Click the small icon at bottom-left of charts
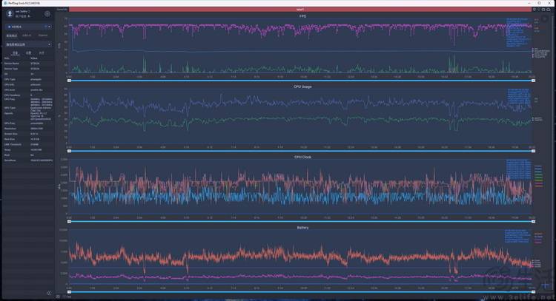Viewport: 556px width, 301px height. [x=59, y=296]
